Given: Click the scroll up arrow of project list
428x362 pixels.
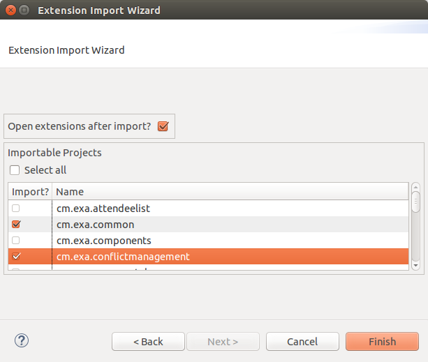Looking at the screenshot, I should point(415,187).
